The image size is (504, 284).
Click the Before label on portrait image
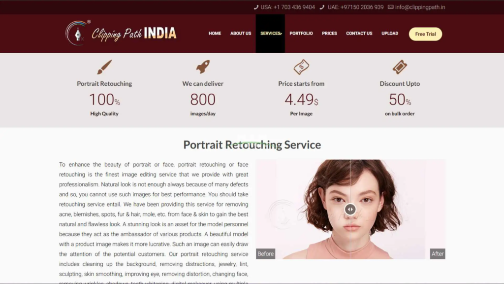point(265,254)
